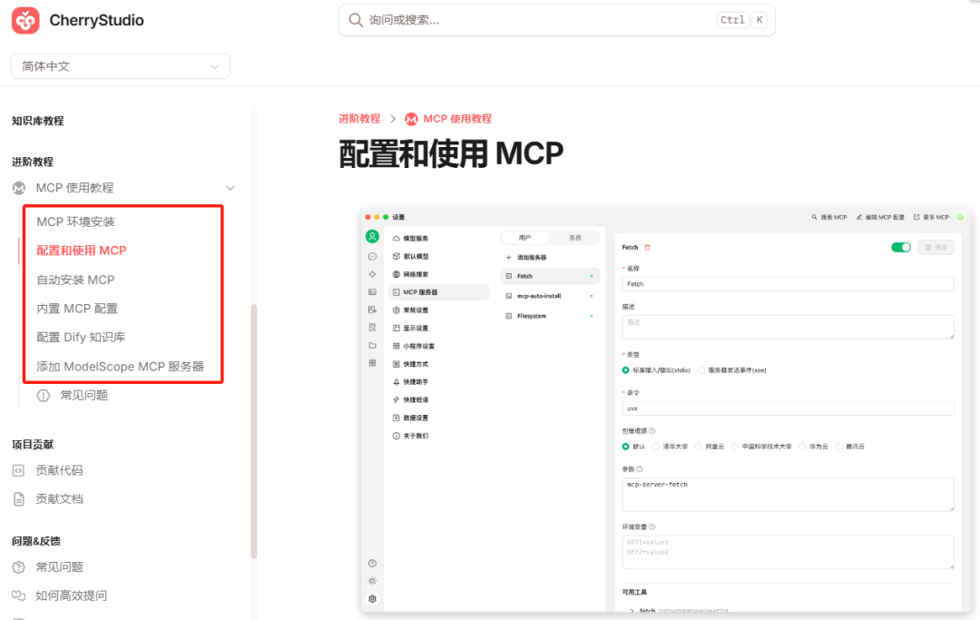Open the 如何高效提问 sidebar item
The image size is (980, 620).
click(x=71, y=595)
